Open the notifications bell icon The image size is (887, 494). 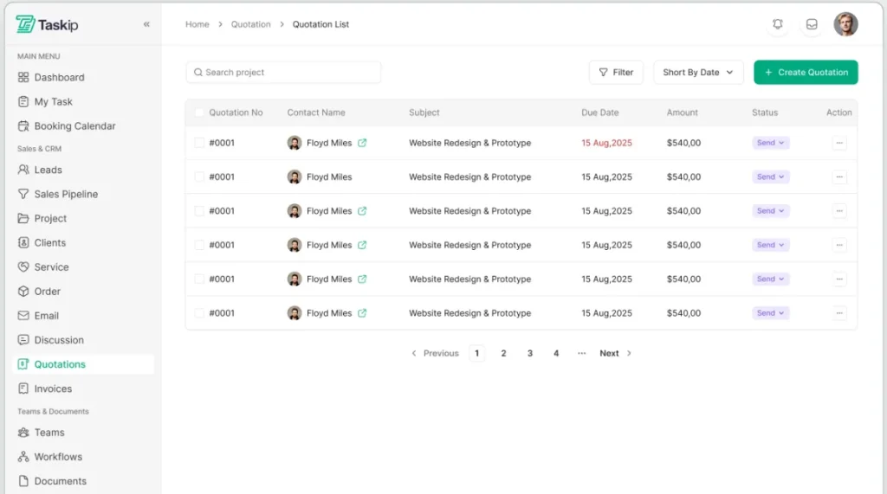click(778, 24)
